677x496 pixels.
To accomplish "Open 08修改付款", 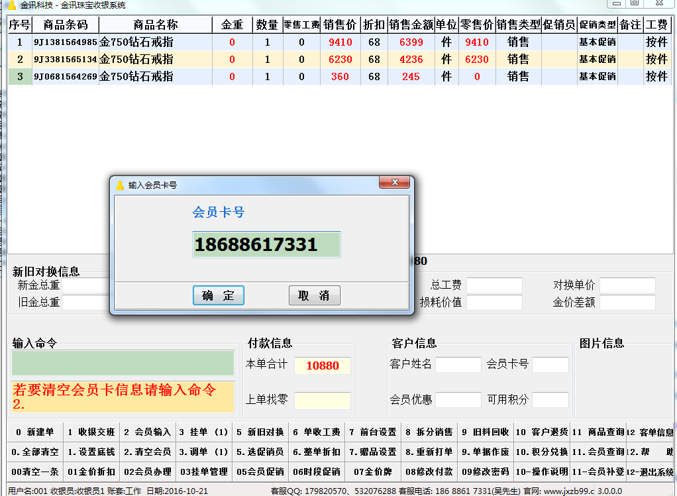I will click(x=429, y=471).
